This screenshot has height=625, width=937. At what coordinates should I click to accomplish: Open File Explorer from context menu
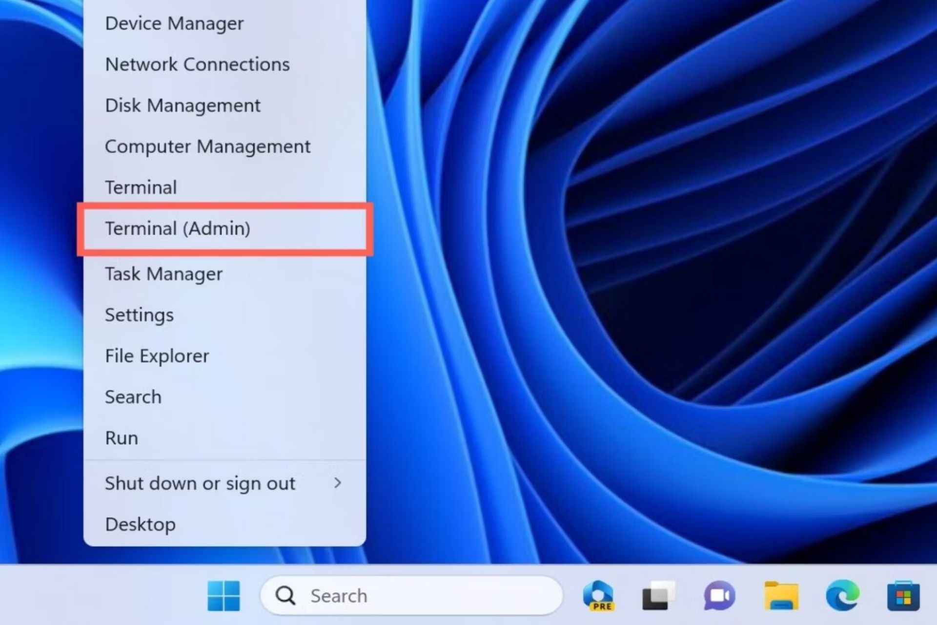(x=157, y=355)
